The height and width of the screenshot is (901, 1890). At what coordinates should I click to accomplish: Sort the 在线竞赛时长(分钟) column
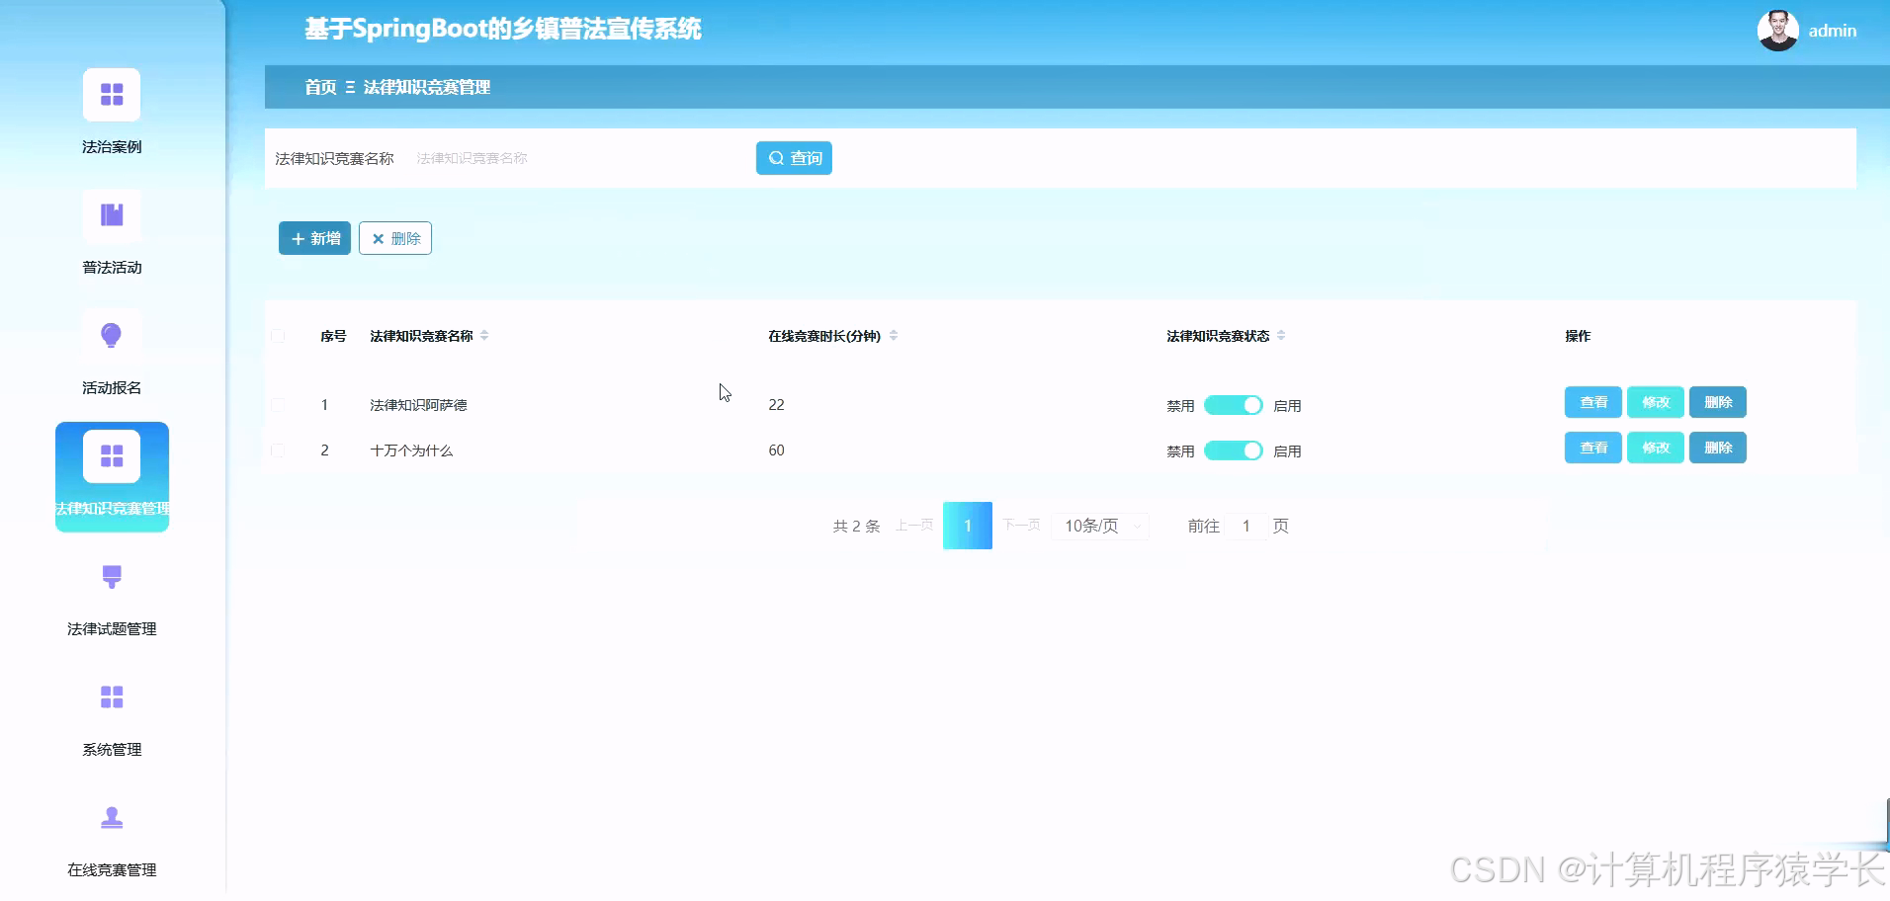[x=894, y=335]
